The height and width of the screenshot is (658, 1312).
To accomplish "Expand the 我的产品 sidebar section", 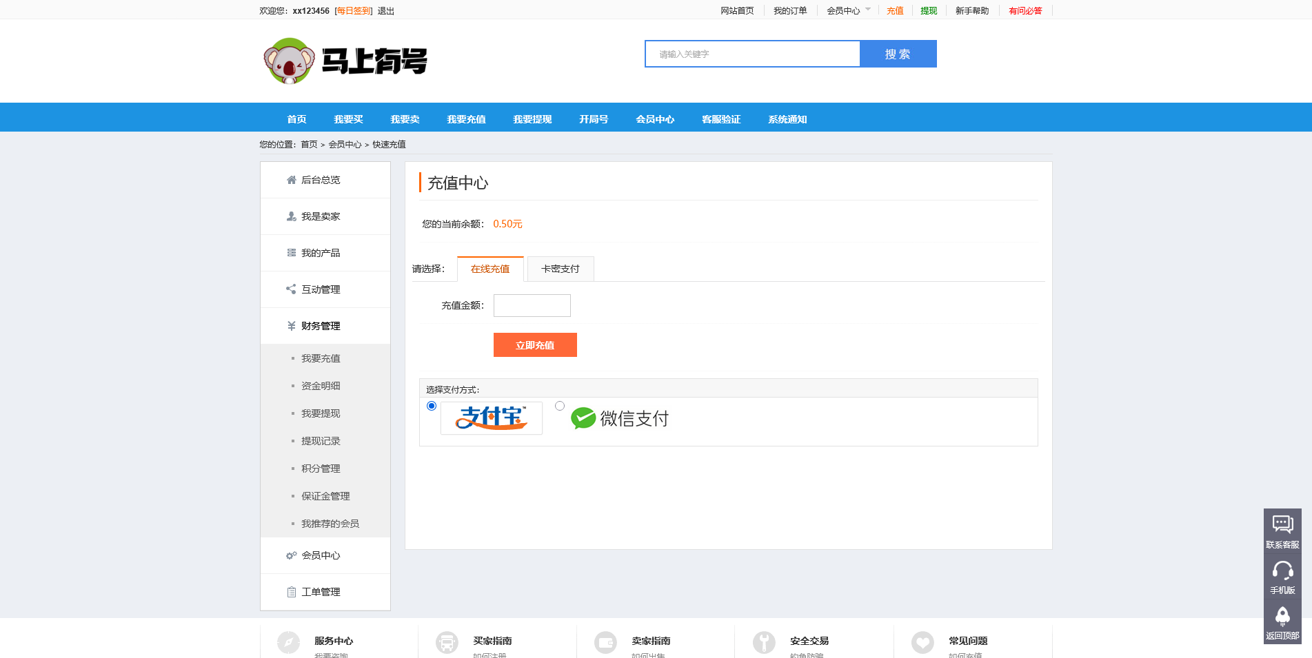I will (325, 253).
